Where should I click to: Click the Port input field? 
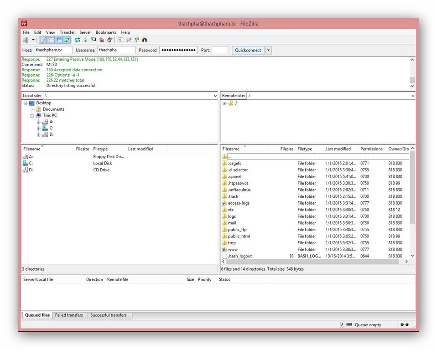click(219, 50)
